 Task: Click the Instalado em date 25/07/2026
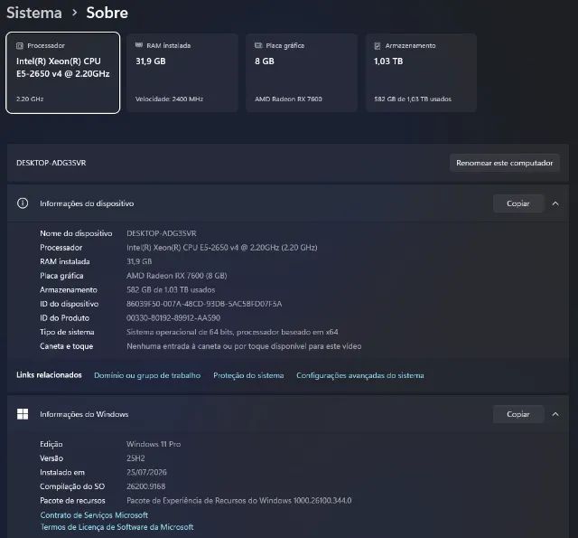[x=146, y=472]
